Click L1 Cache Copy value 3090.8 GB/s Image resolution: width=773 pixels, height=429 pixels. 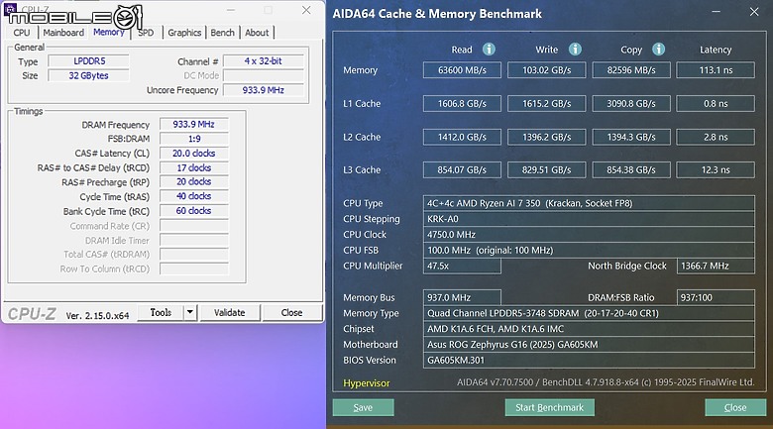tap(631, 104)
